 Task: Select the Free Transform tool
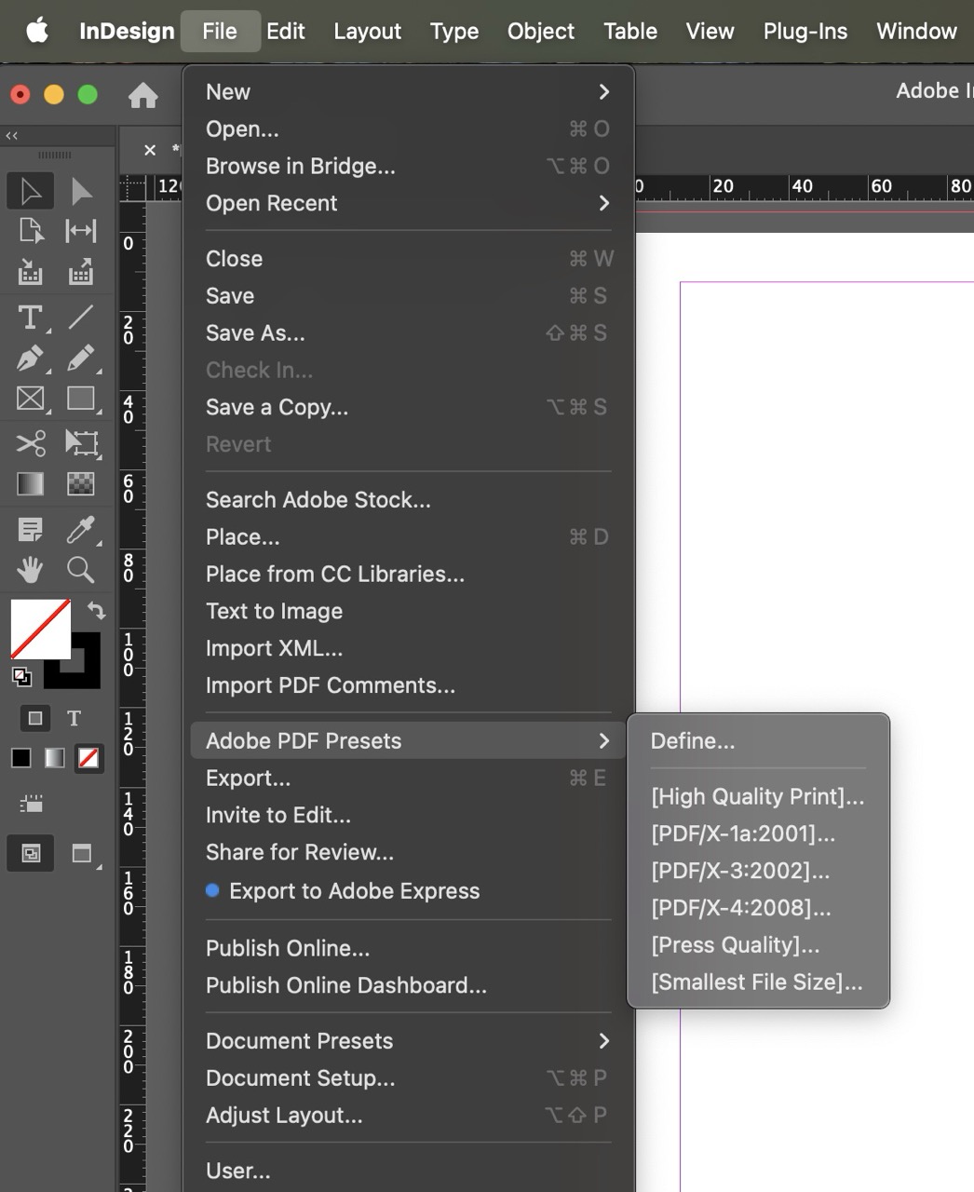click(81, 442)
